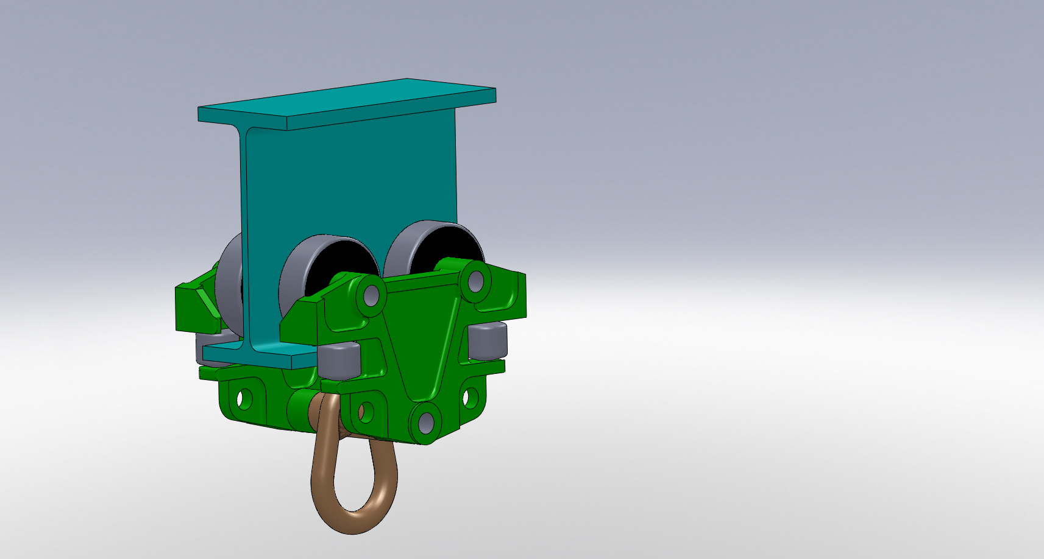Select the upper-right axle hole on front plate
Screen dimensions: 1044x559
475,281
